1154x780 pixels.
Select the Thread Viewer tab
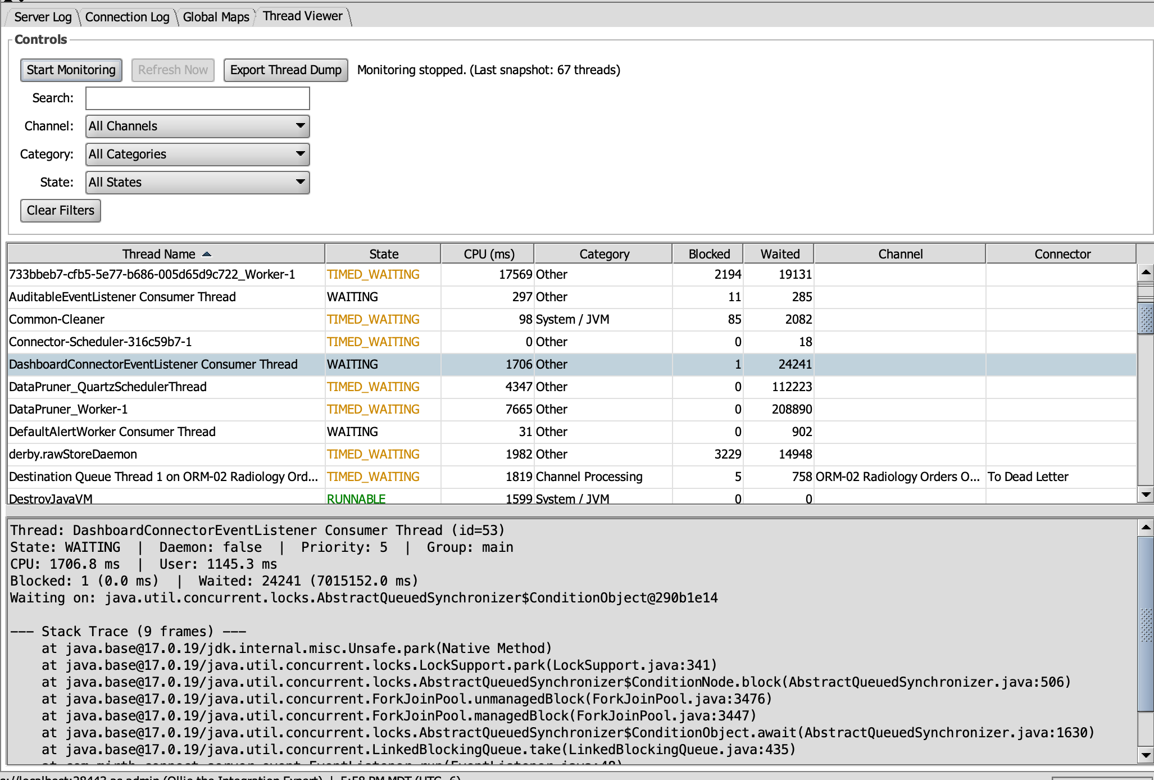pyautogui.click(x=302, y=16)
